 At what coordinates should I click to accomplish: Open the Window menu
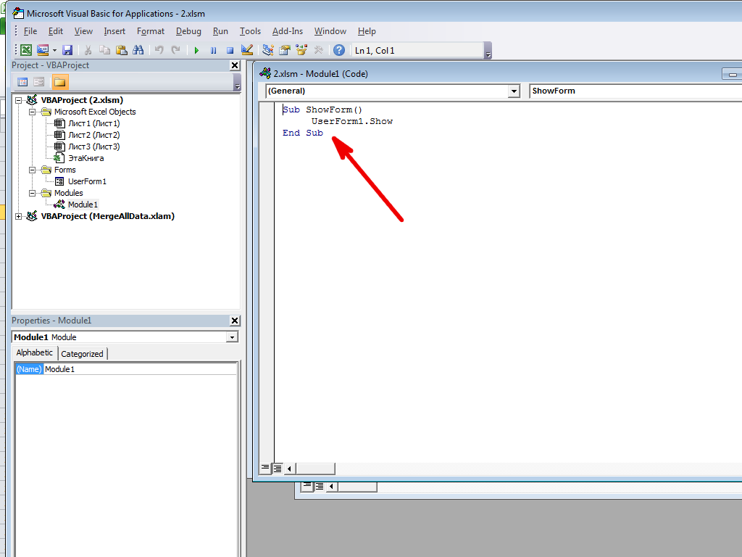[330, 31]
